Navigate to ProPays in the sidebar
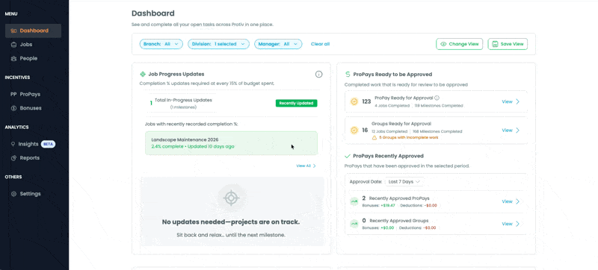 point(30,94)
